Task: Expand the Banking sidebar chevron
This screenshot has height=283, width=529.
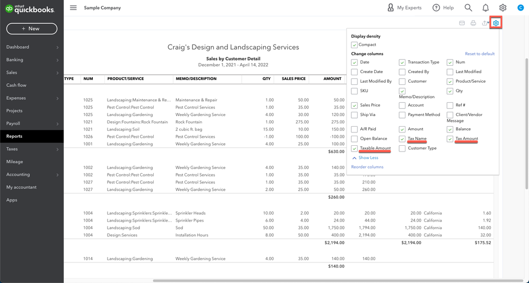Action: (57, 60)
